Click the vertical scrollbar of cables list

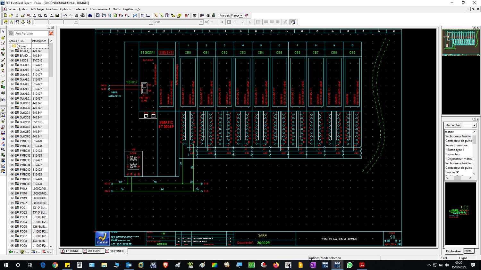pyautogui.click(x=51, y=143)
